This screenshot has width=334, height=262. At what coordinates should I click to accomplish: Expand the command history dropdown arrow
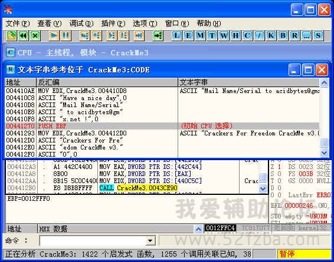150,241
